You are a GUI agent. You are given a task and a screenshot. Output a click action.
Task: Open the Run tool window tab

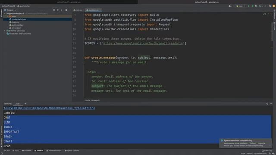tap(7, 151)
